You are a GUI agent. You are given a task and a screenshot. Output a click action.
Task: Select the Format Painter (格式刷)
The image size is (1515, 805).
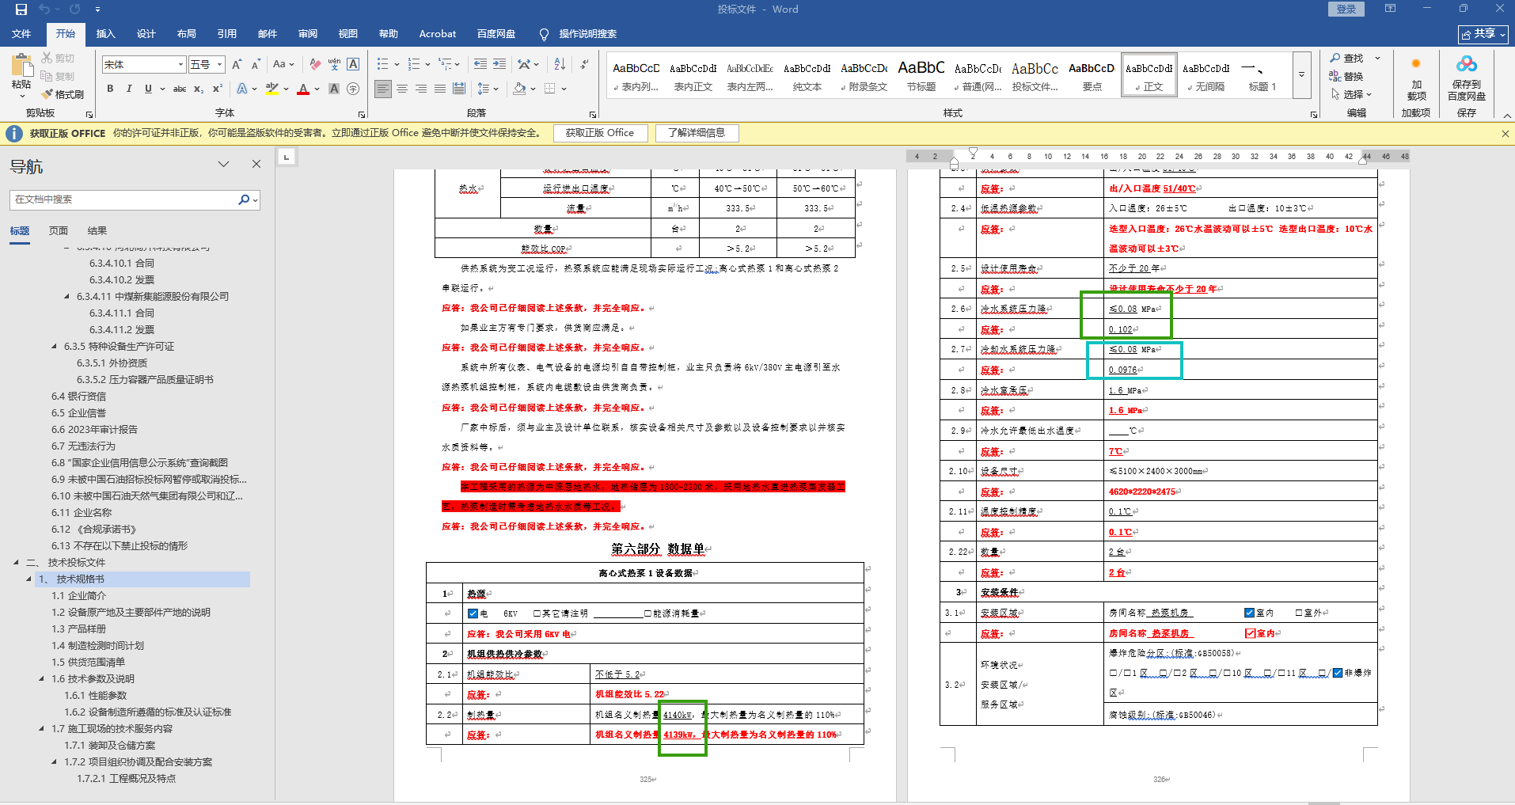tap(63, 94)
